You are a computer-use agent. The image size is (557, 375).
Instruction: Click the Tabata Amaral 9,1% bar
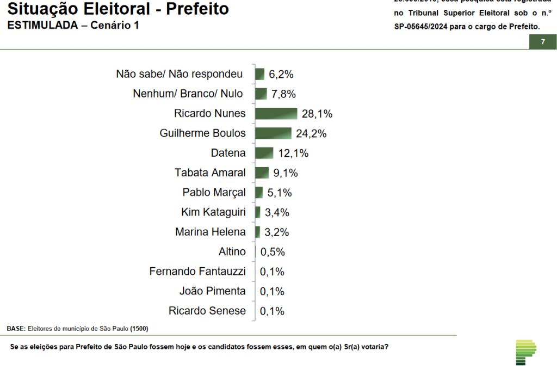(x=262, y=173)
